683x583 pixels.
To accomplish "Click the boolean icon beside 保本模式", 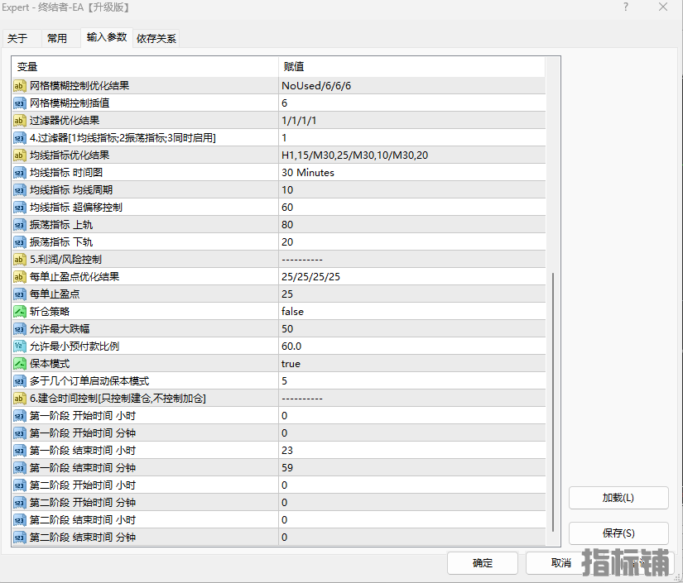I will 20,364.
